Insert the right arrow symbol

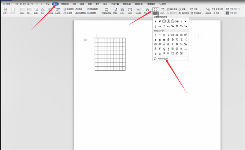click(x=160, y=26)
